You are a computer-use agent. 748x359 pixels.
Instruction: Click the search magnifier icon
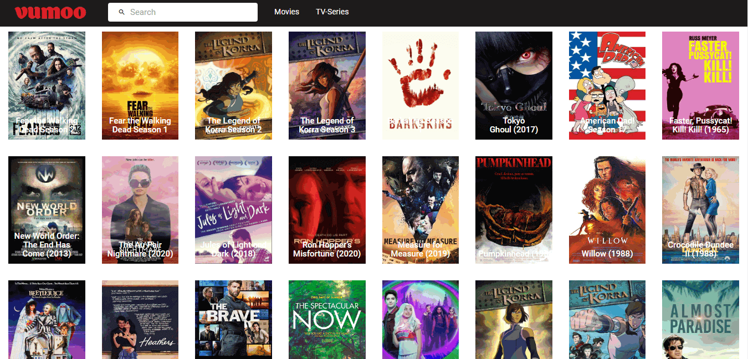(121, 12)
